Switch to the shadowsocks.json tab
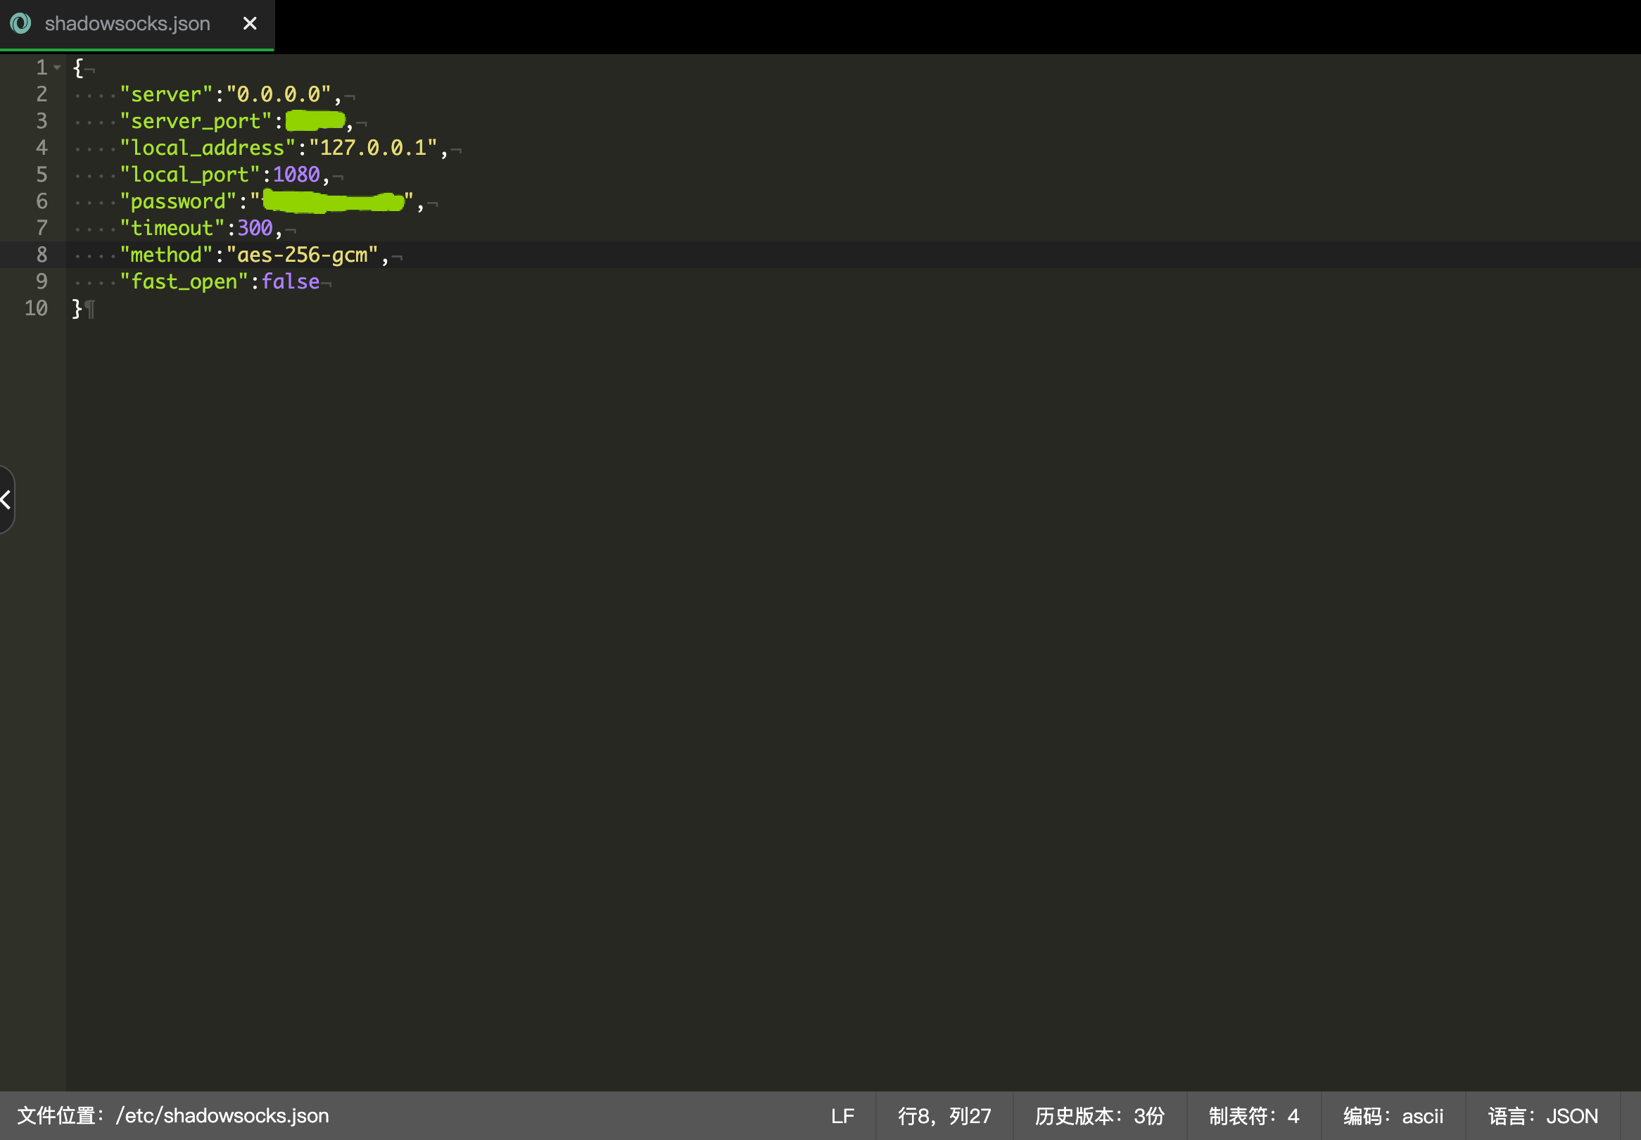This screenshot has height=1140, width=1641. pos(127,23)
